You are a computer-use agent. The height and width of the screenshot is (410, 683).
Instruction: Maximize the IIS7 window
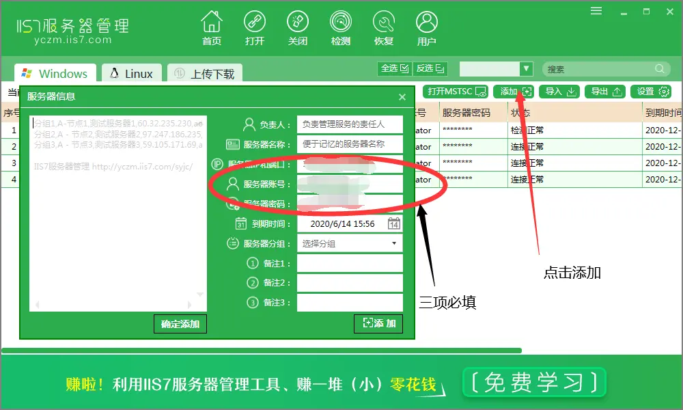(x=646, y=12)
